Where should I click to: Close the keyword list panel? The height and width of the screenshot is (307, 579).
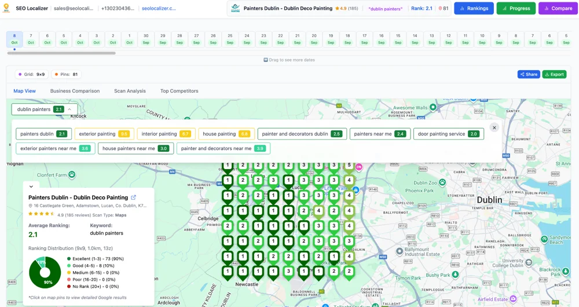[494, 127]
